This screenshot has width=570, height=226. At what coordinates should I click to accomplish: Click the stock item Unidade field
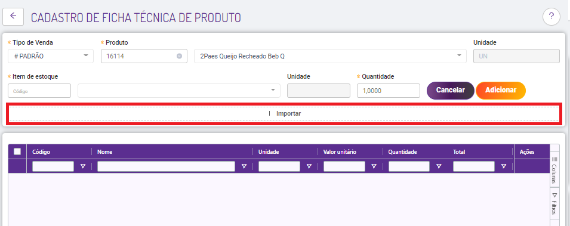pyautogui.click(x=319, y=91)
